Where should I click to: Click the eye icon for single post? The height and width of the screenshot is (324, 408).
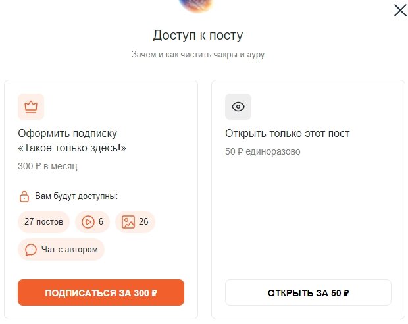238,107
